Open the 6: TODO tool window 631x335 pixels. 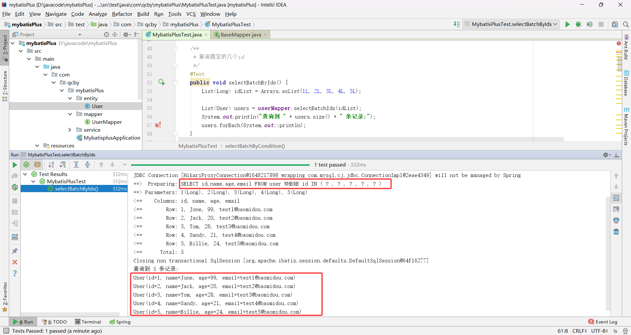(54, 322)
